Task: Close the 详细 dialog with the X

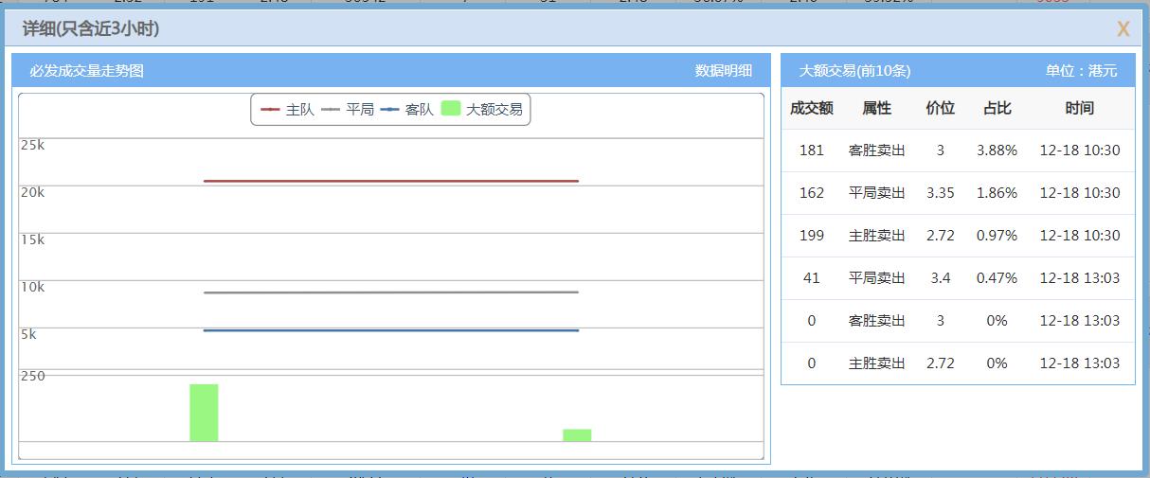Action: pyautogui.click(x=1123, y=29)
